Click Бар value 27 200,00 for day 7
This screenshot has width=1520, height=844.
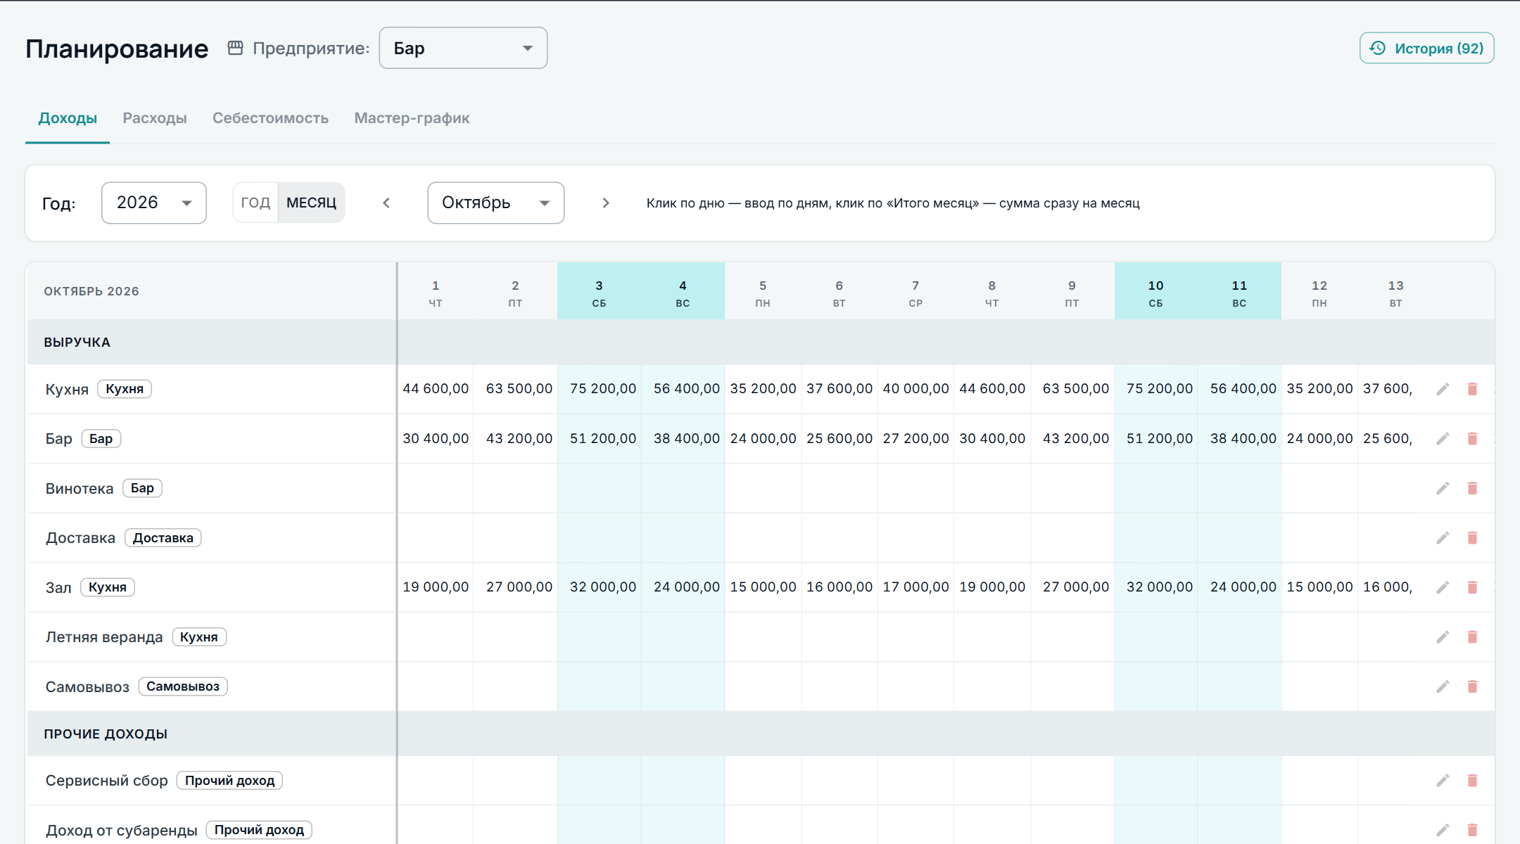916,439
